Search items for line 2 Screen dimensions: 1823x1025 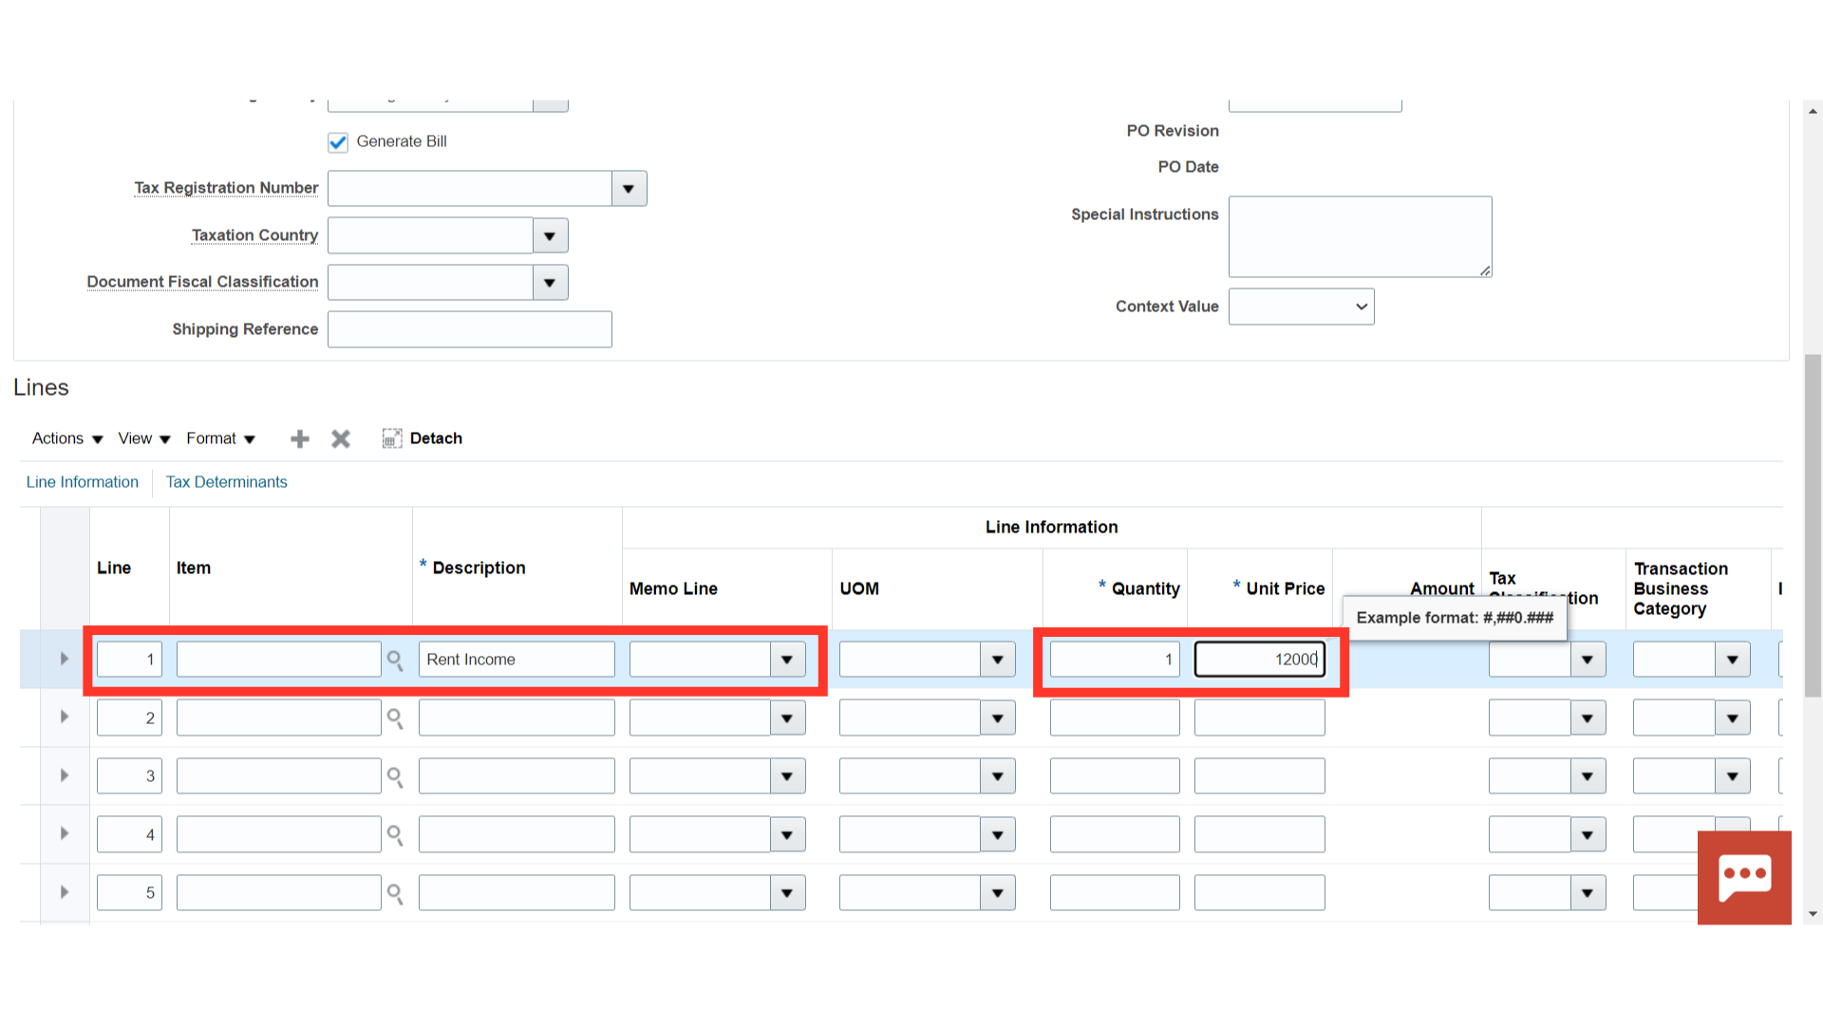[395, 718]
